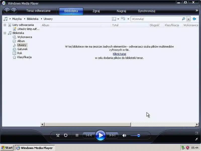Select Wykonawca in the library tree
This screenshot has width=201, height=151.
click(25, 37)
